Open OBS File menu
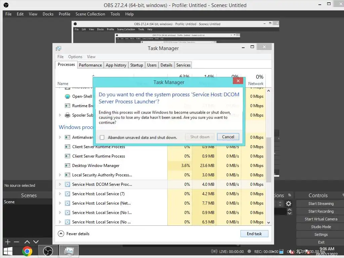The height and width of the screenshot is (258, 344). 8,14
